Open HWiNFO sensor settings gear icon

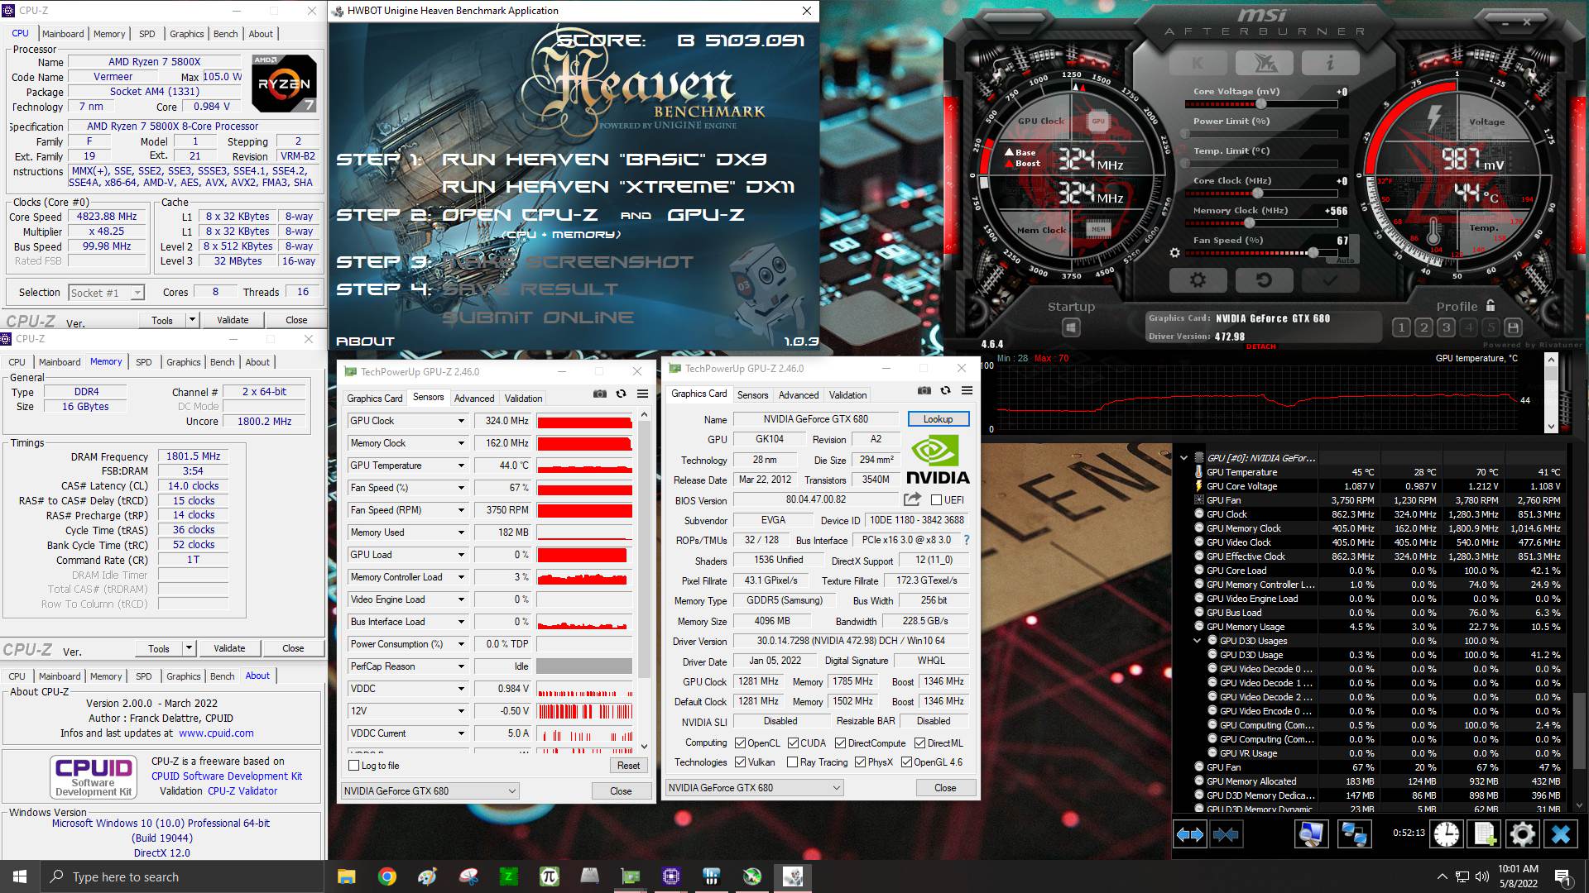tap(1522, 834)
